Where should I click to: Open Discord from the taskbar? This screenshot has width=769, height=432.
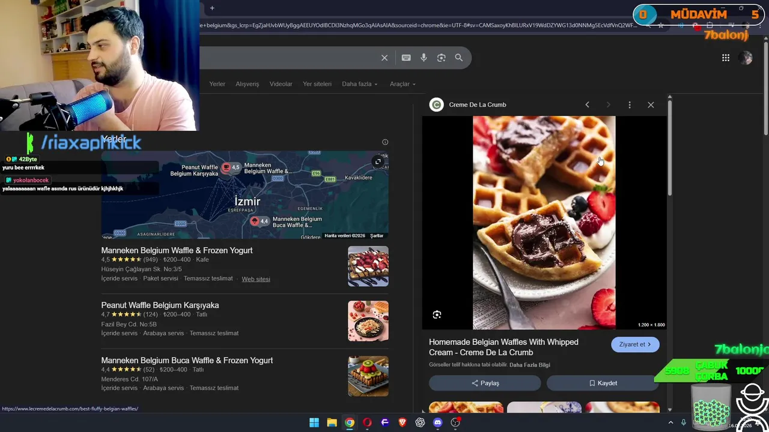tap(438, 422)
